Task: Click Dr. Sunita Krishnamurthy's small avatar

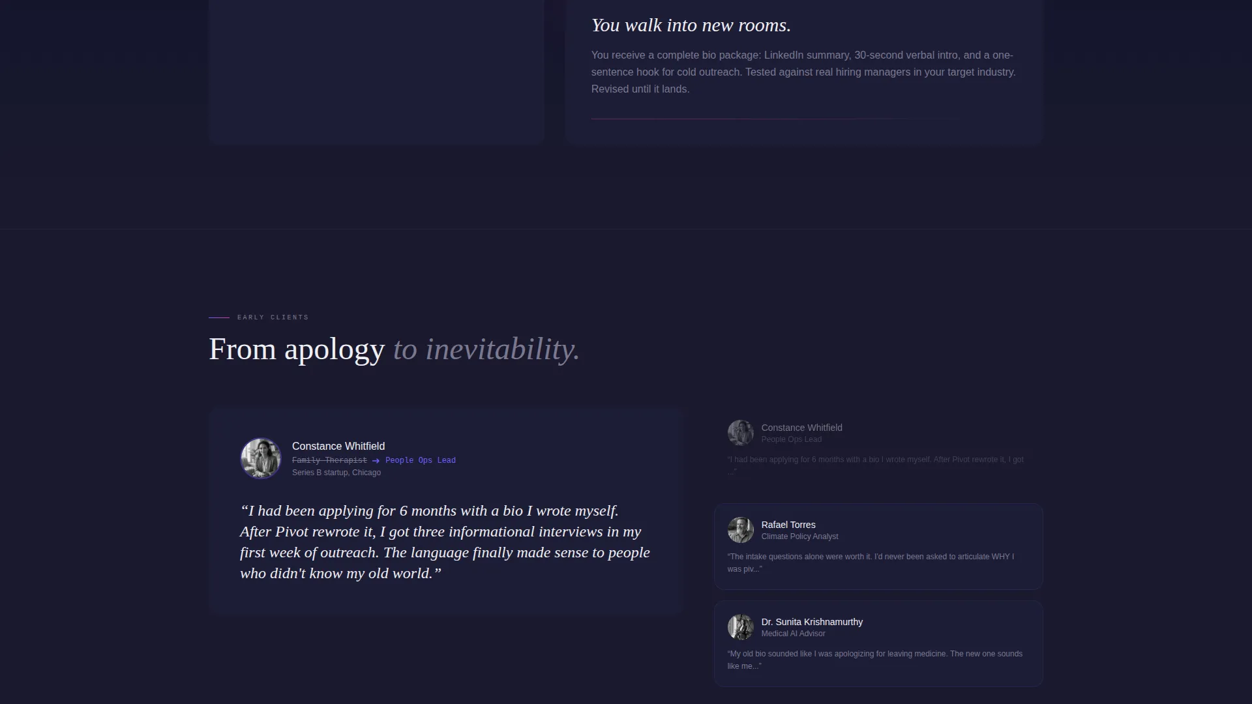Action: (x=741, y=627)
